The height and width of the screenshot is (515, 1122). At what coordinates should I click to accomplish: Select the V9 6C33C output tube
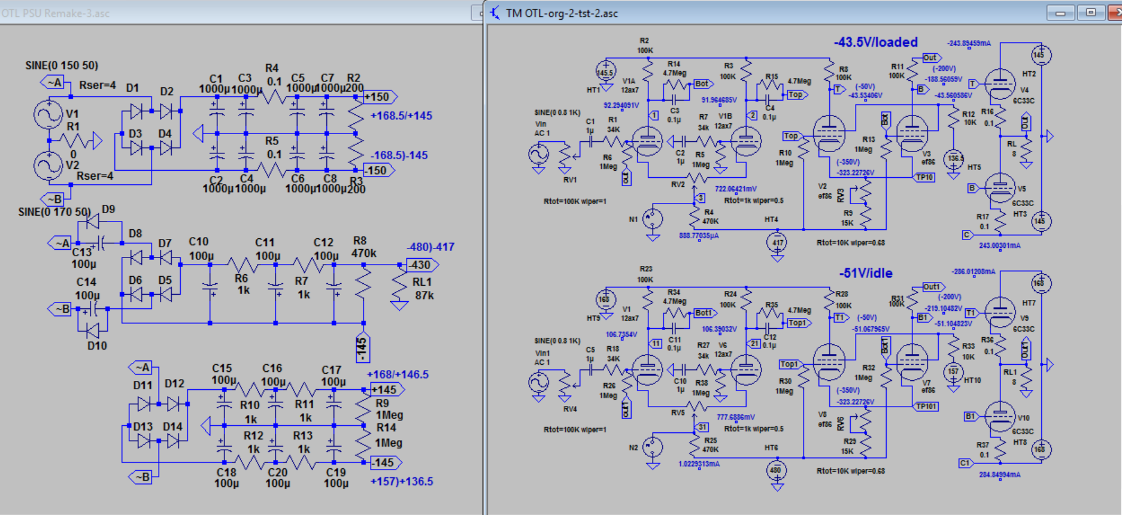point(999,313)
